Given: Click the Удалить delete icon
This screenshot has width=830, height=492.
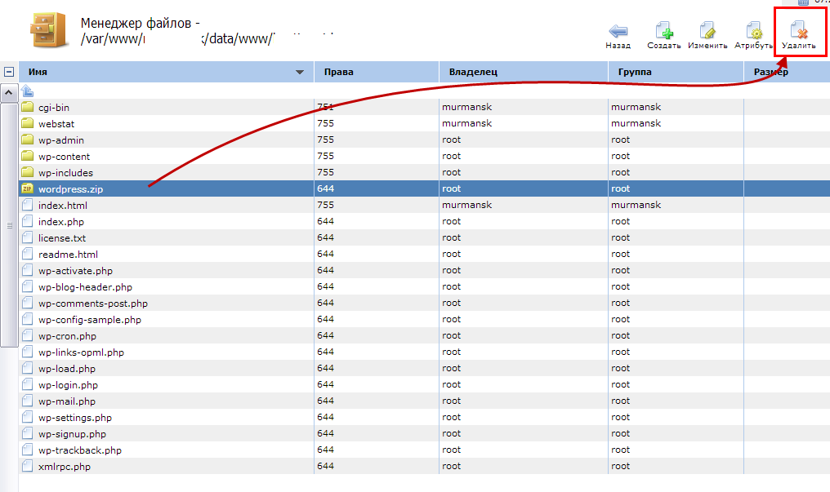Looking at the screenshot, I should 799,31.
